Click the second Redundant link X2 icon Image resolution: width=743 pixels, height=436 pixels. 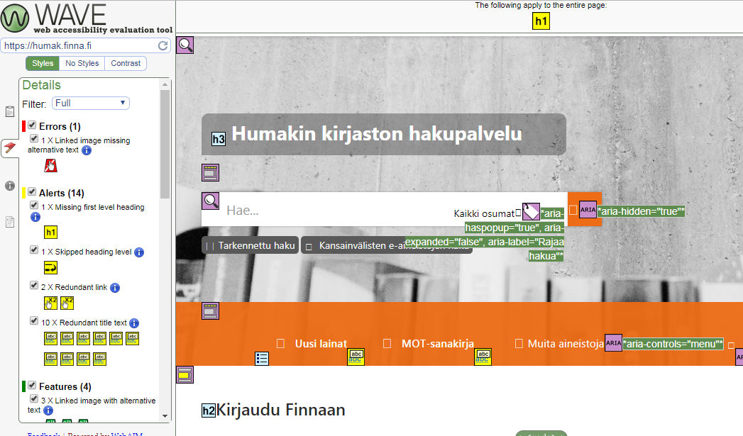(67, 303)
